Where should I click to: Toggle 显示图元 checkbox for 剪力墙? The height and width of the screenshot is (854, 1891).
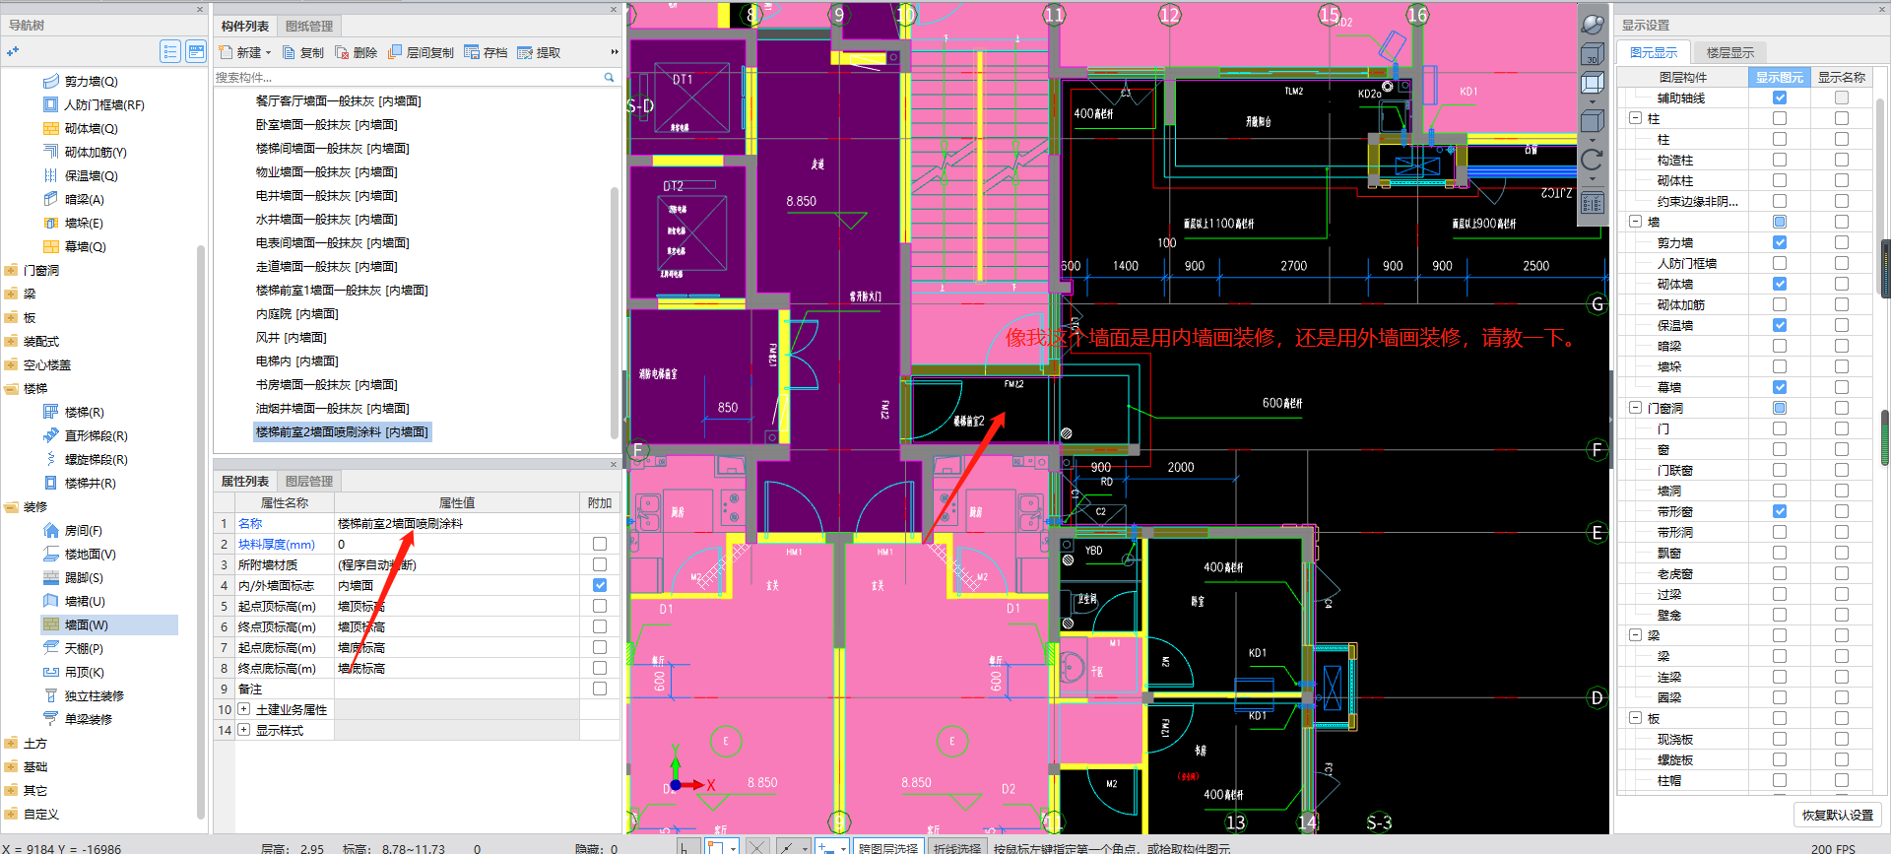[1780, 242]
